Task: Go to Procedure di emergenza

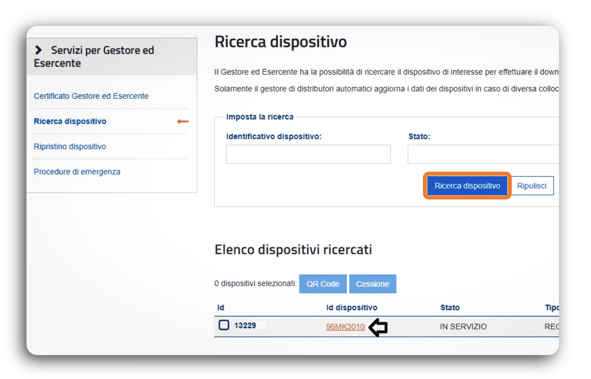Action: [x=77, y=172]
